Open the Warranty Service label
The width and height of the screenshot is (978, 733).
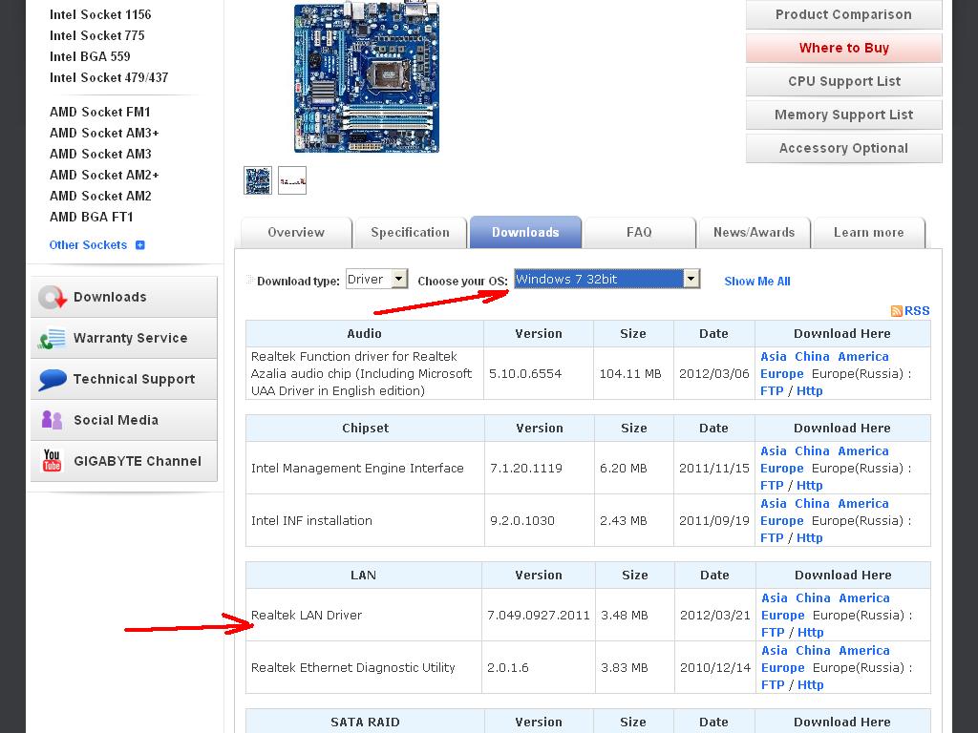[x=130, y=339]
